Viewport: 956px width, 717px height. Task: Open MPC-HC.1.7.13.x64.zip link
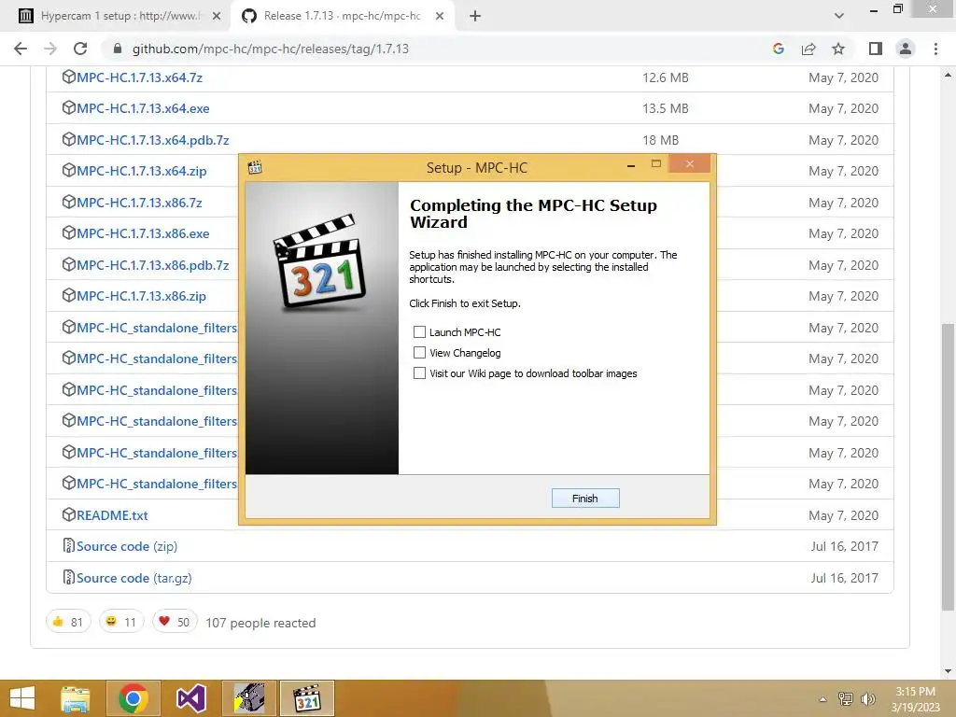[x=142, y=172]
